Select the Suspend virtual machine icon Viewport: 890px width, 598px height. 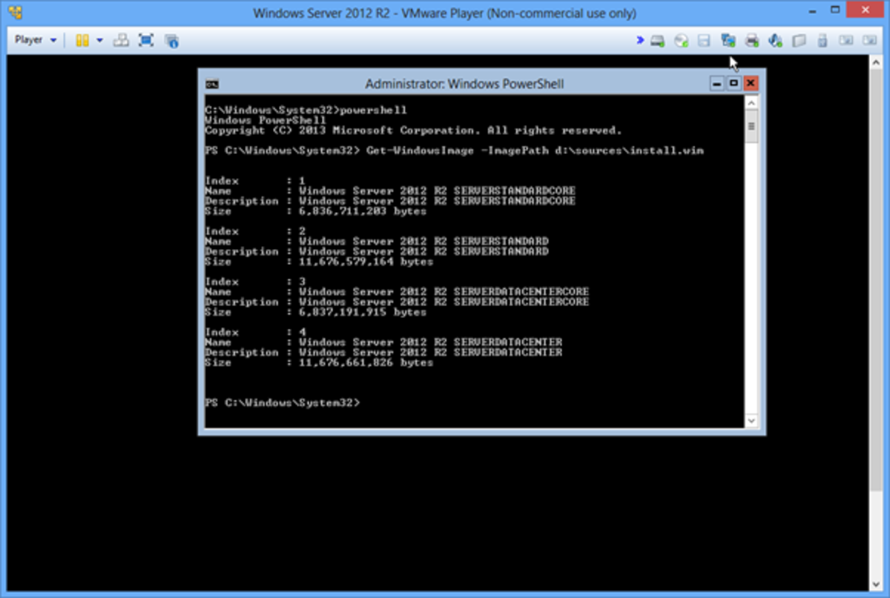click(82, 41)
